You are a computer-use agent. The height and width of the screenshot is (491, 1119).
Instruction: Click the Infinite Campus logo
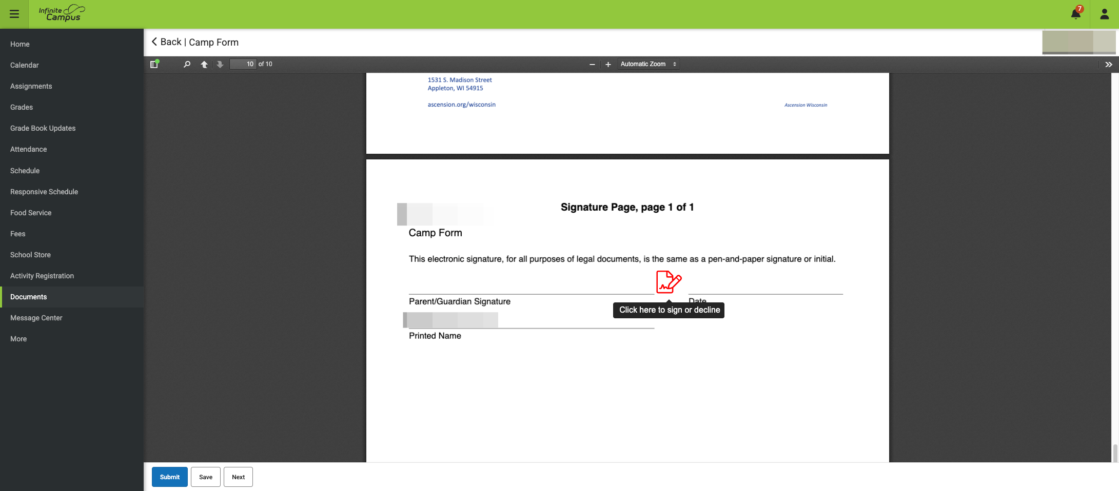tap(62, 13)
